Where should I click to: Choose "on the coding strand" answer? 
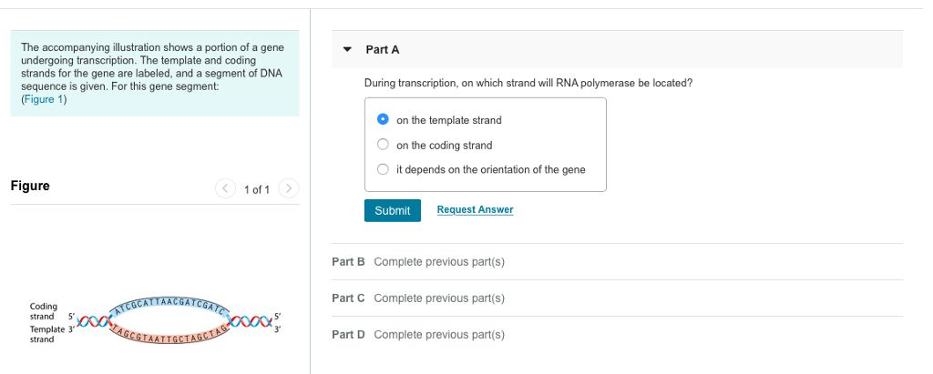(384, 145)
